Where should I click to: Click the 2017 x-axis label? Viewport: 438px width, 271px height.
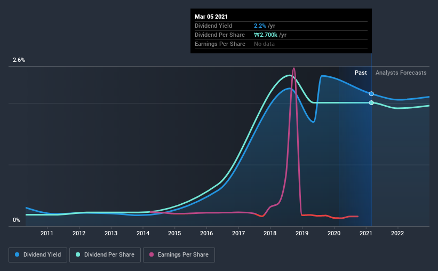click(238, 233)
